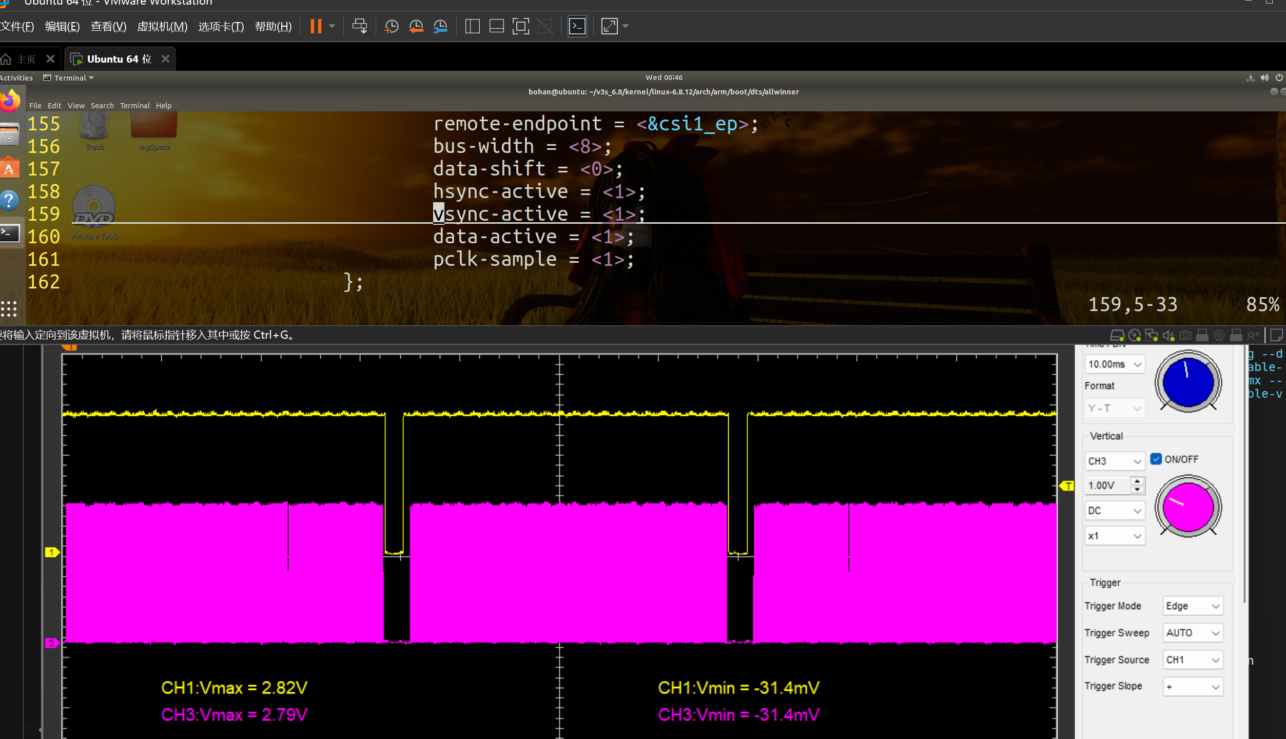The height and width of the screenshot is (739, 1286).
Task: Click the 1.00V voltage input field
Action: click(x=1107, y=485)
